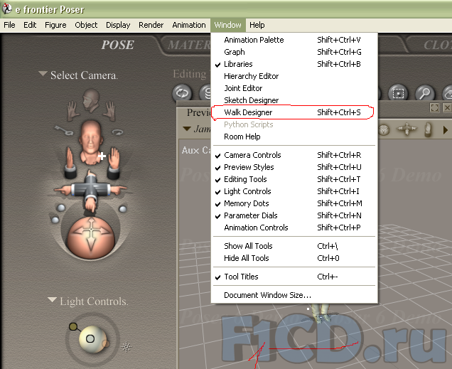Open the Object menu

[86, 25]
